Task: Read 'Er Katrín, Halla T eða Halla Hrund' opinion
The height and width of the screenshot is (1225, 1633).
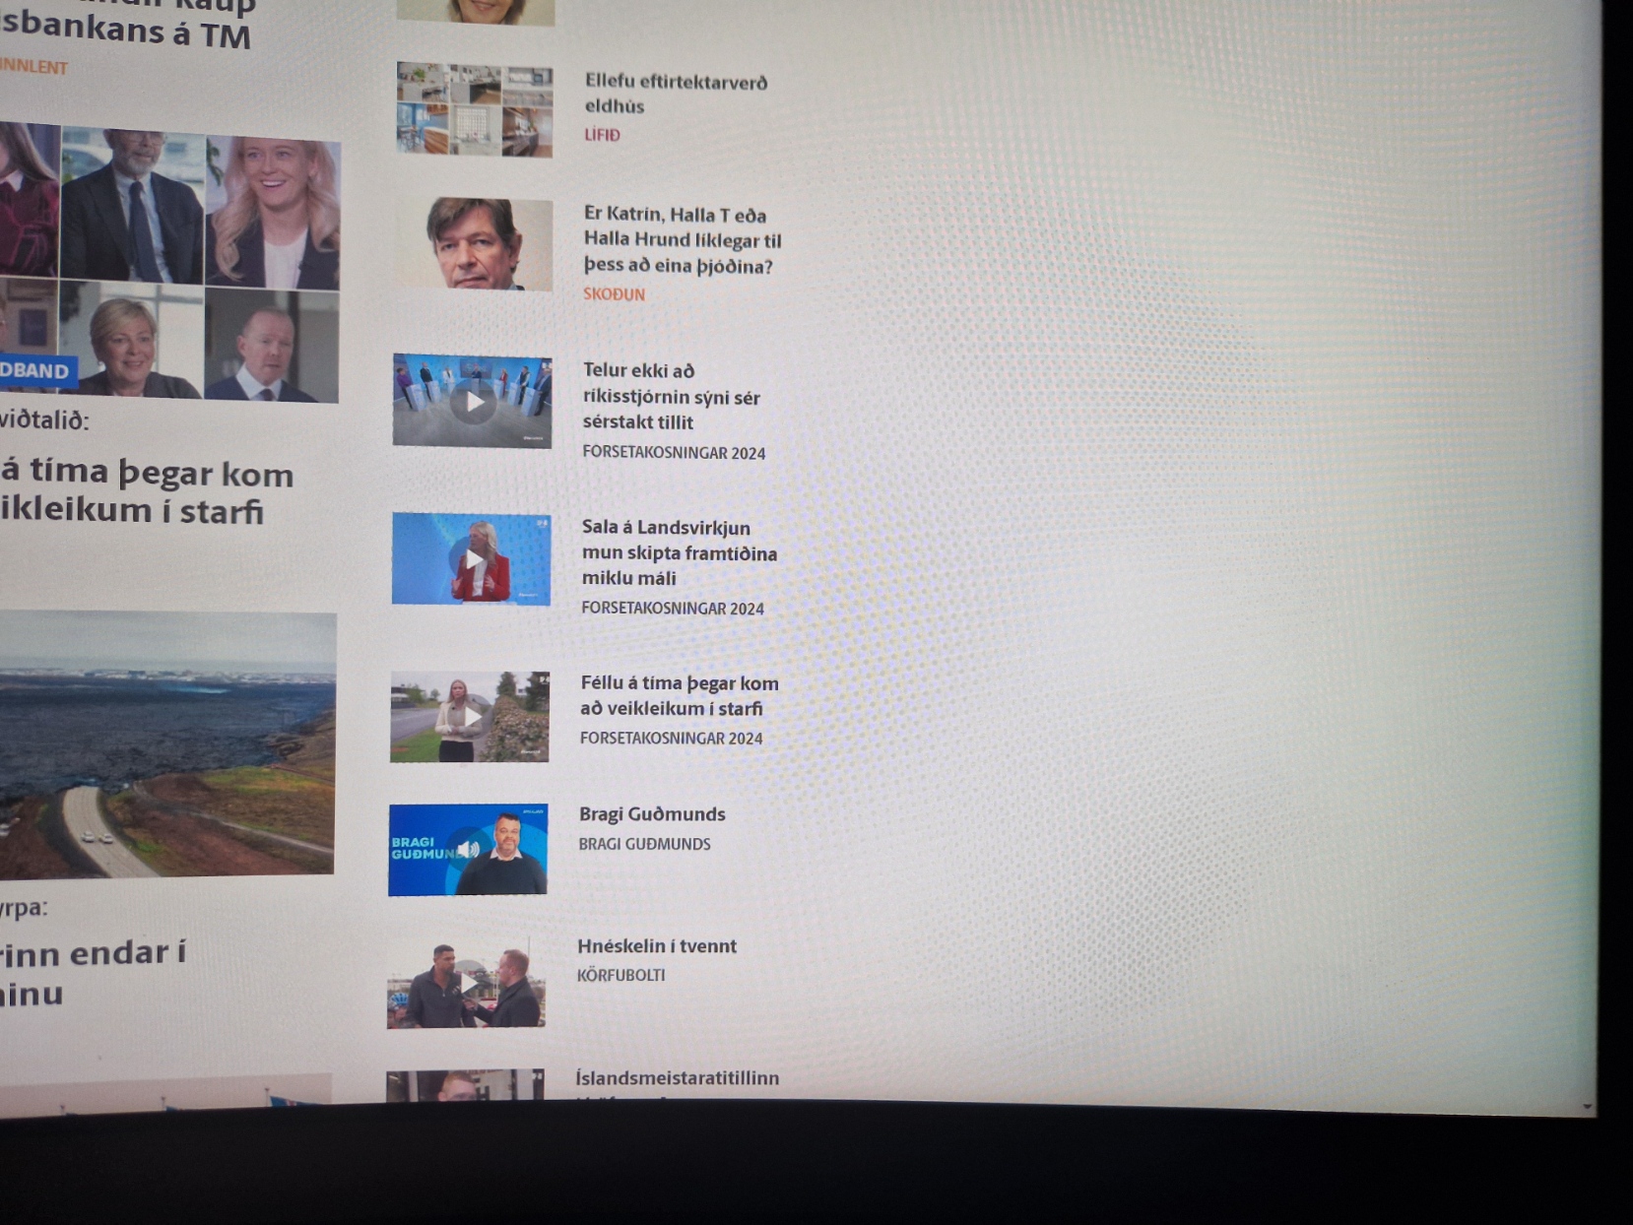Action: tap(682, 240)
